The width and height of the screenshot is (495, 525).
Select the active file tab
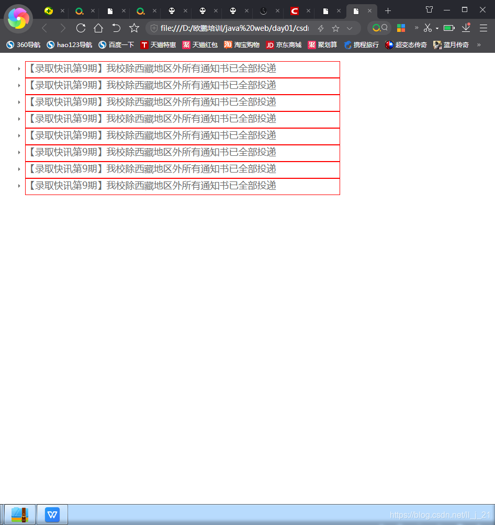click(x=356, y=11)
